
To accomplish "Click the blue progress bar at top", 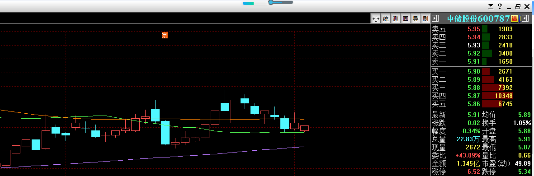I will [x=248, y=3].
